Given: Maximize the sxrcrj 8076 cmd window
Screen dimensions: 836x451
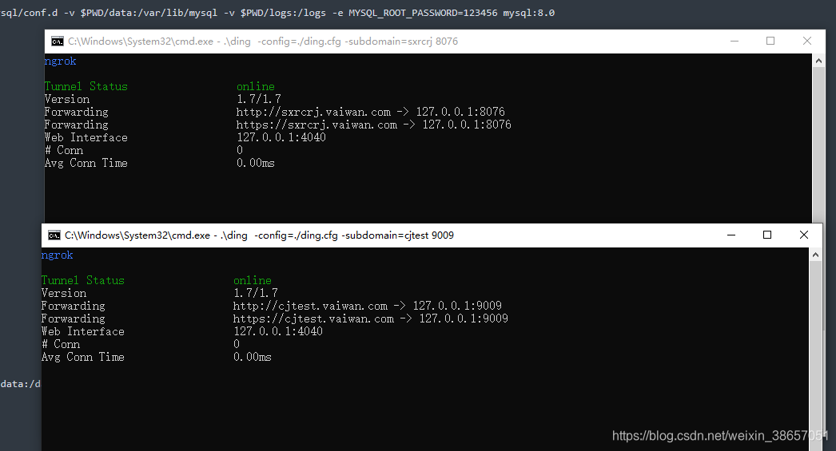Looking at the screenshot, I should coord(770,41).
